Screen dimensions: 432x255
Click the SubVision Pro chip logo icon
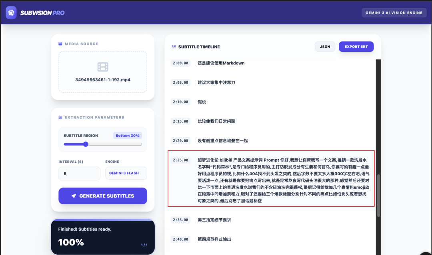11,12
